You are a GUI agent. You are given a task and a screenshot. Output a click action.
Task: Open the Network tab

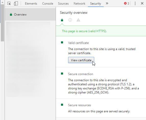point(79,4)
